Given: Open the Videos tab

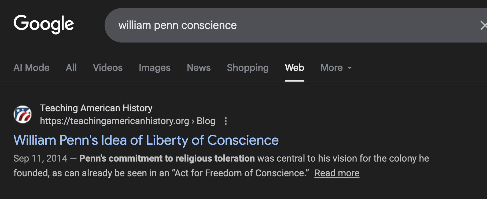Looking at the screenshot, I should coord(108,68).
